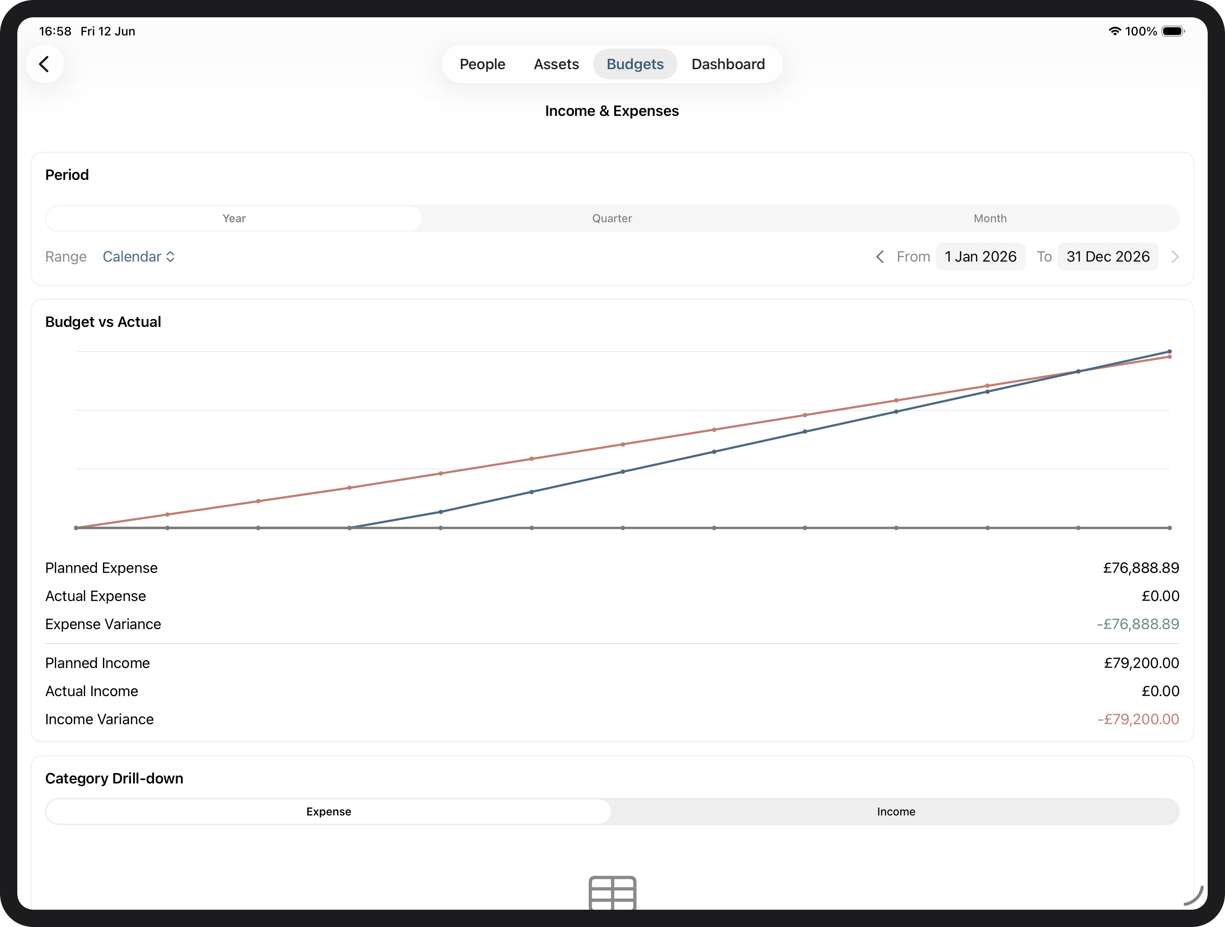
Task: Select the Month period segment
Action: pos(990,219)
